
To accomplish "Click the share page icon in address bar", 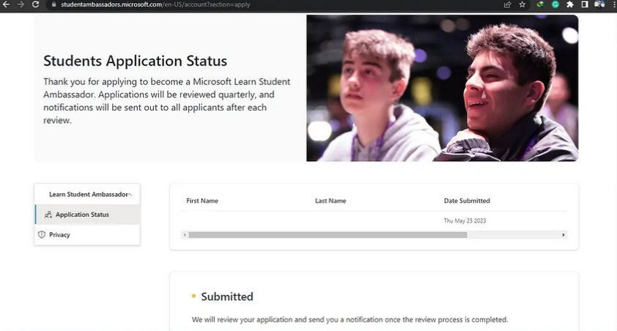I will (x=507, y=4).
